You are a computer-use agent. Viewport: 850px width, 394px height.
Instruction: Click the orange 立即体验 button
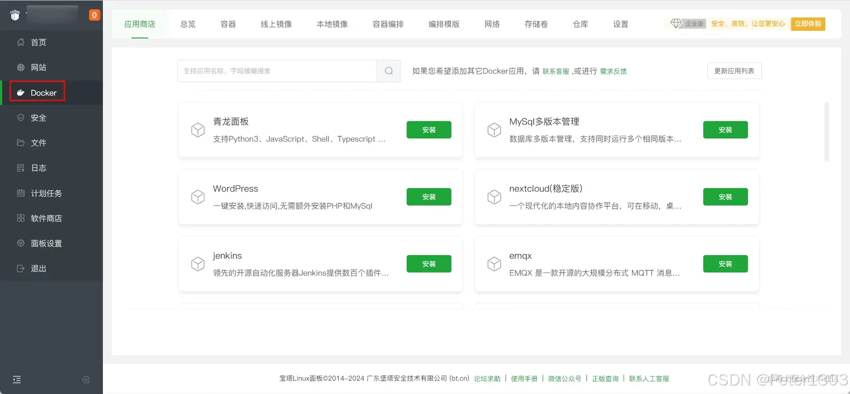(x=808, y=24)
